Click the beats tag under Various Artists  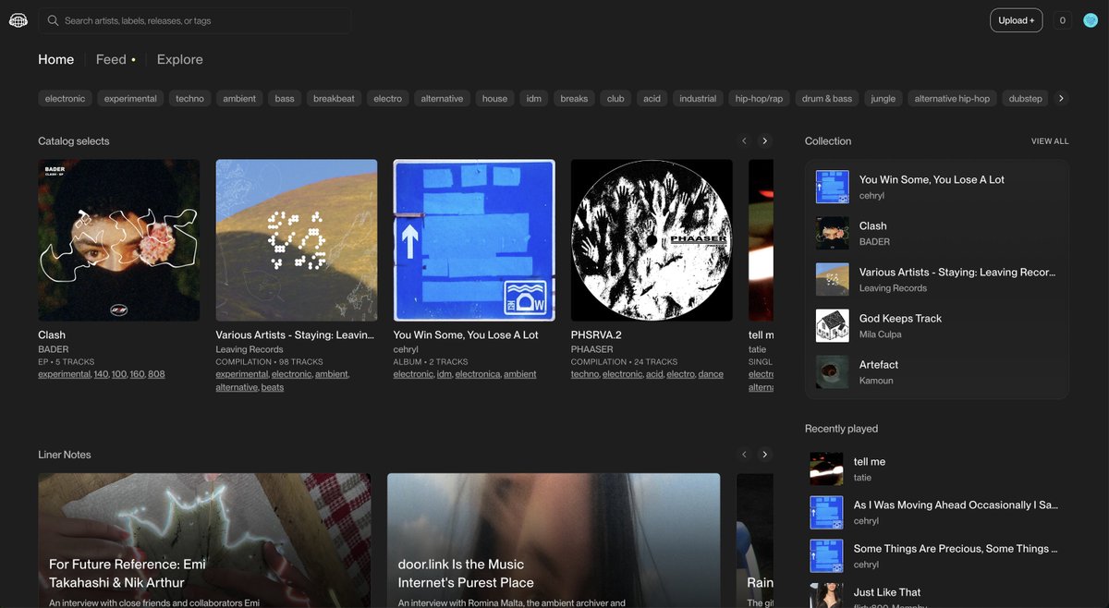(x=273, y=387)
